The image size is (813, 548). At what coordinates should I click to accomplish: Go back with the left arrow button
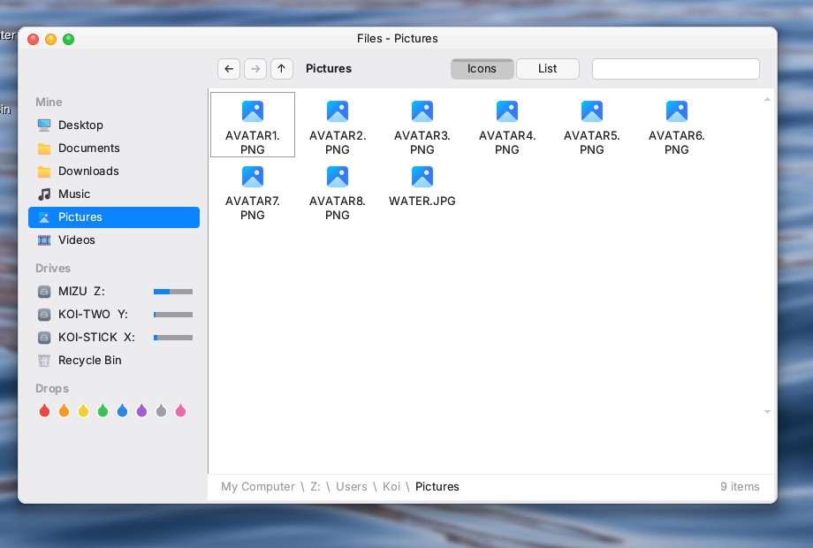point(229,68)
